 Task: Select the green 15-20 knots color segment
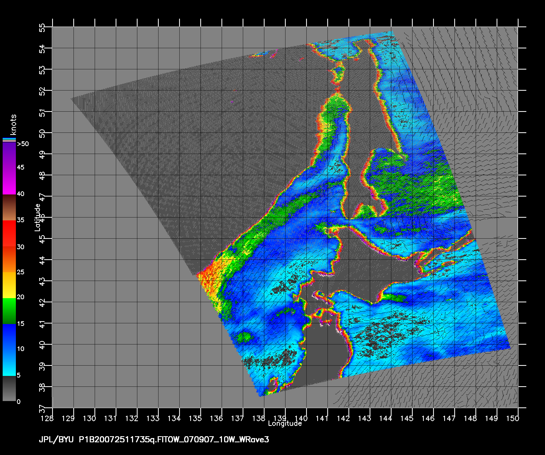9,311
